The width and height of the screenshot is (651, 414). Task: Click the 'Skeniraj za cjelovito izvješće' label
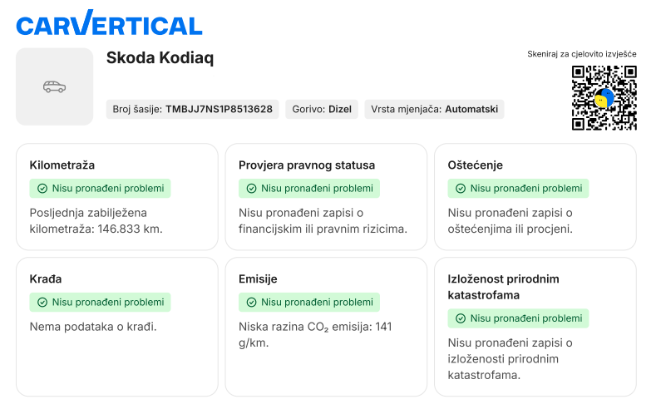pyautogui.click(x=582, y=54)
